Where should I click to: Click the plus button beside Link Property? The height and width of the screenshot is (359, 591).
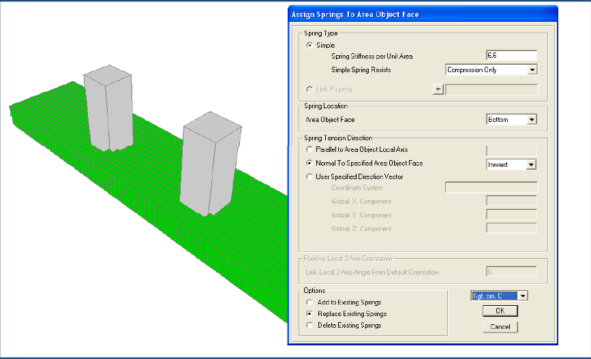pos(438,89)
